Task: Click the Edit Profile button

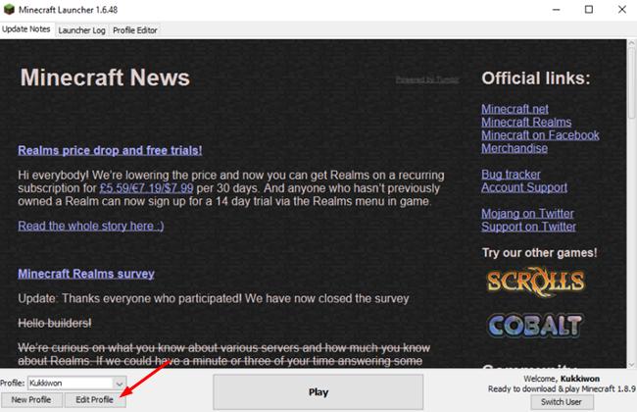Action: click(95, 400)
